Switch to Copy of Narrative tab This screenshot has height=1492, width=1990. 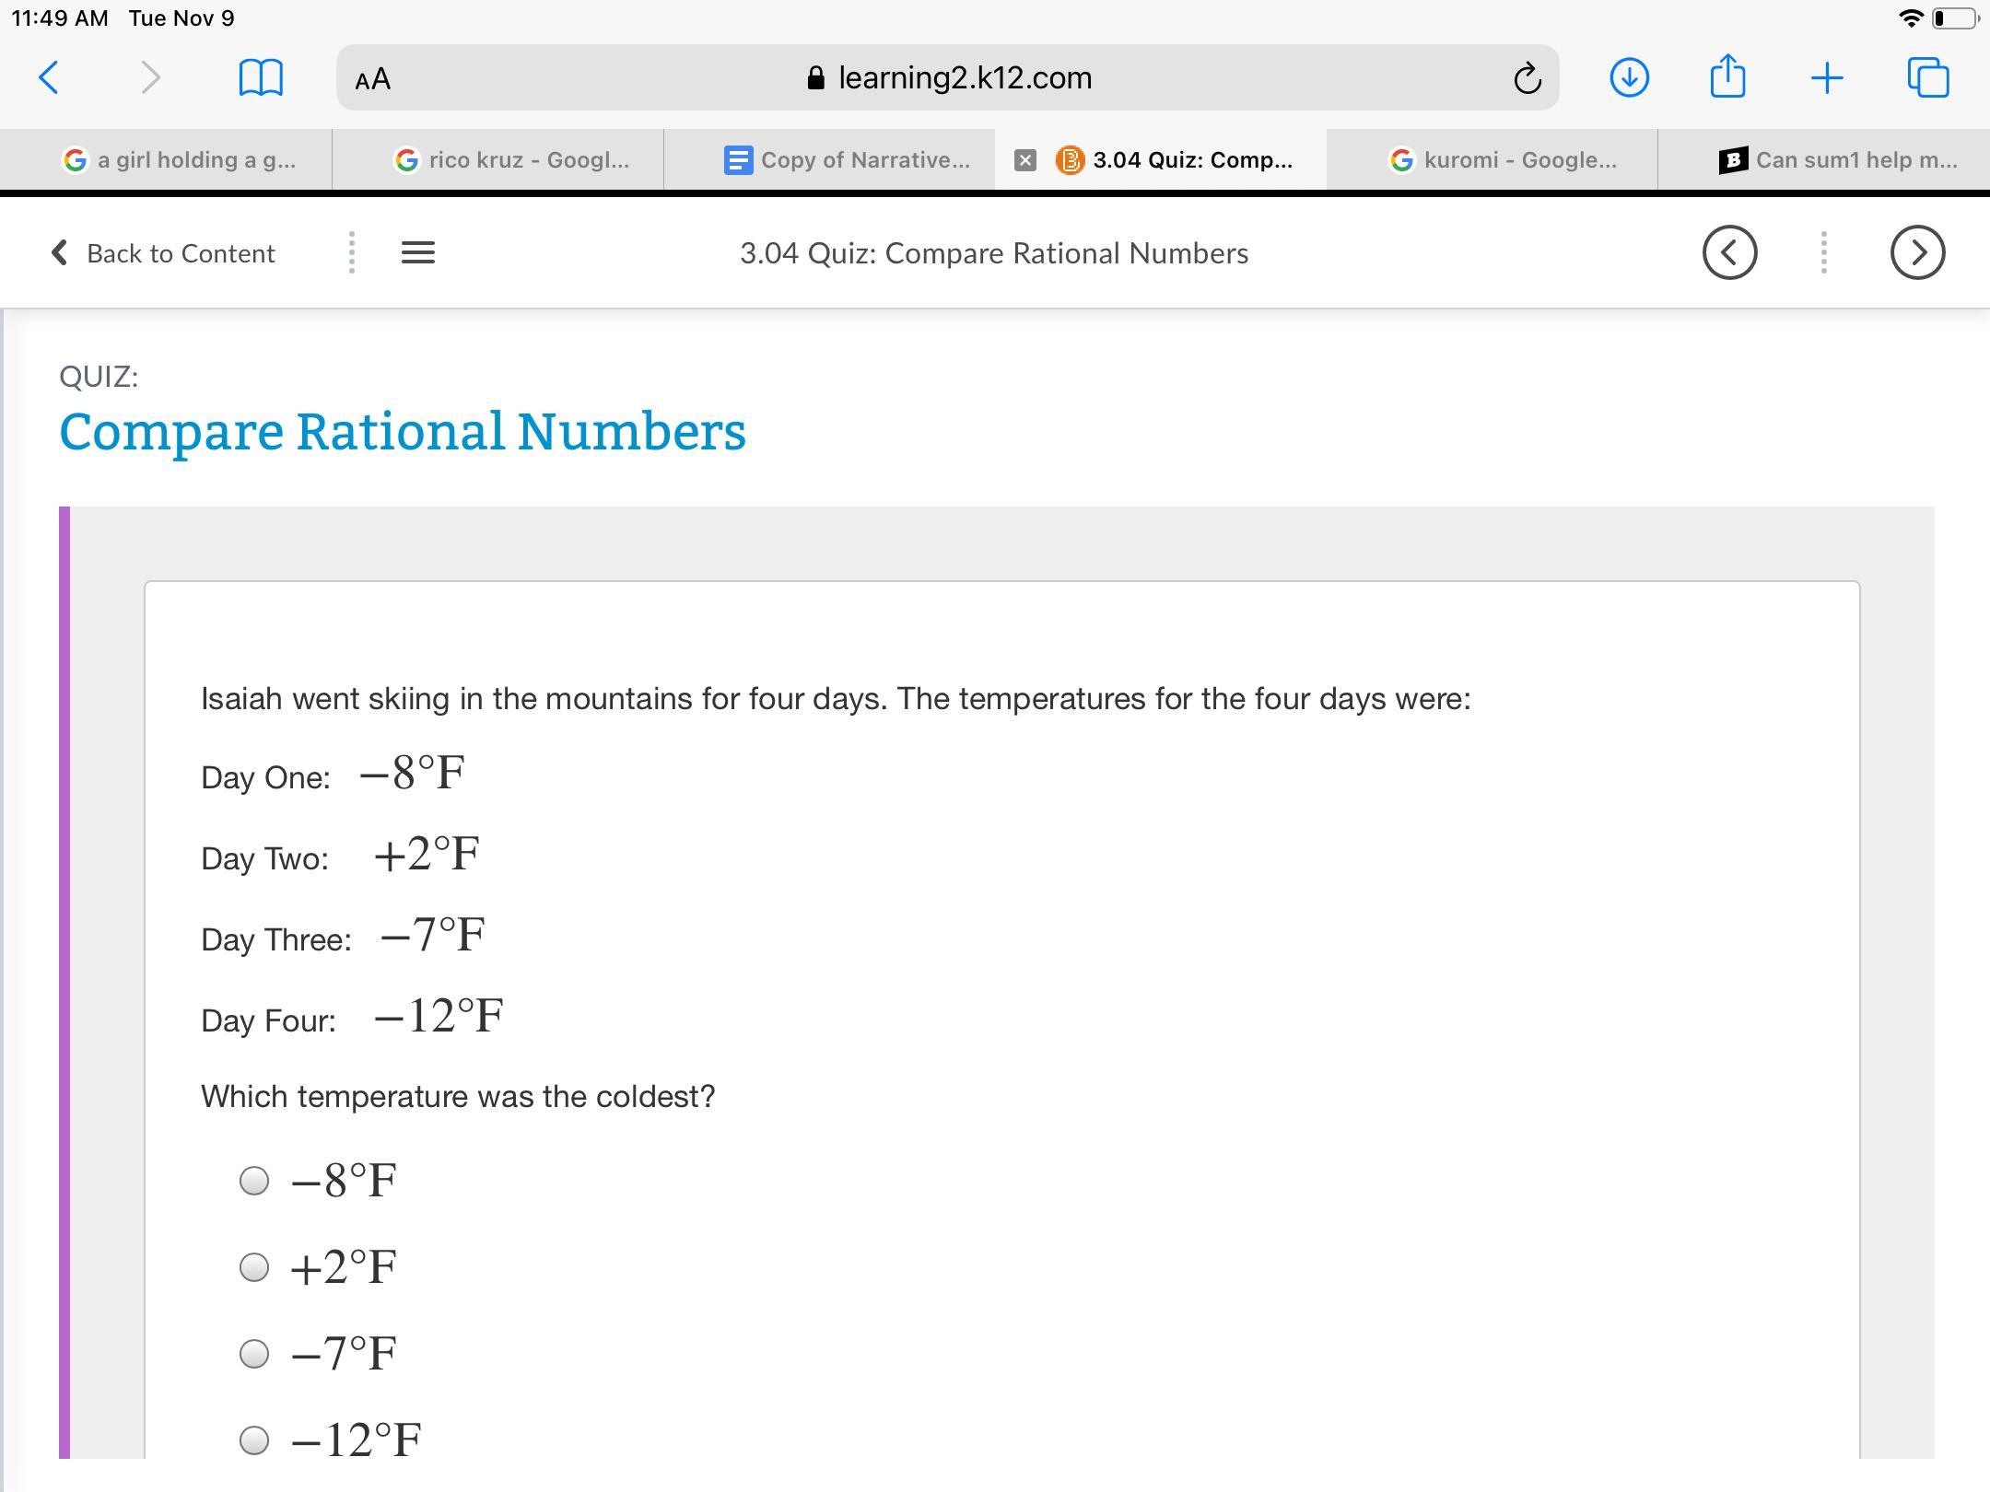point(846,160)
